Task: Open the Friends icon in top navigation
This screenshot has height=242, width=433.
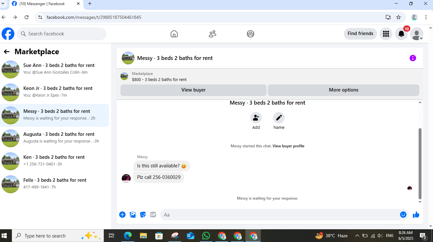Action: click(x=213, y=34)
